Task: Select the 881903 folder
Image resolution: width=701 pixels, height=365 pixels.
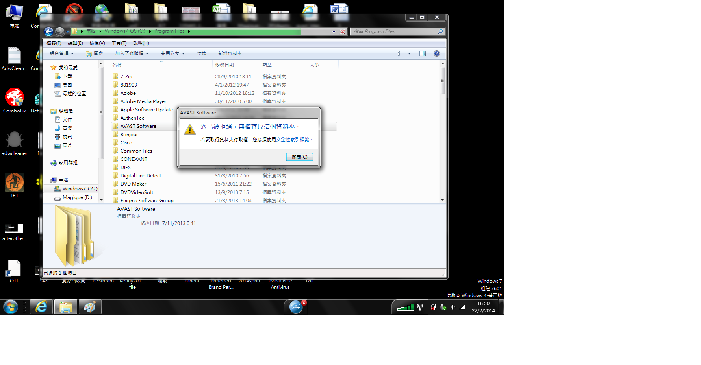Action: pyautogui.click(x=128, y=85)
